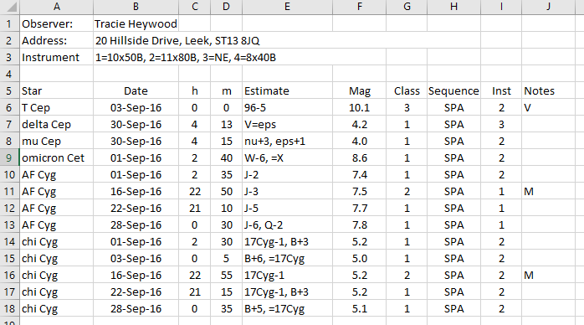
Task: Click estimate cell '96-5'
Action: click(287, 108)
